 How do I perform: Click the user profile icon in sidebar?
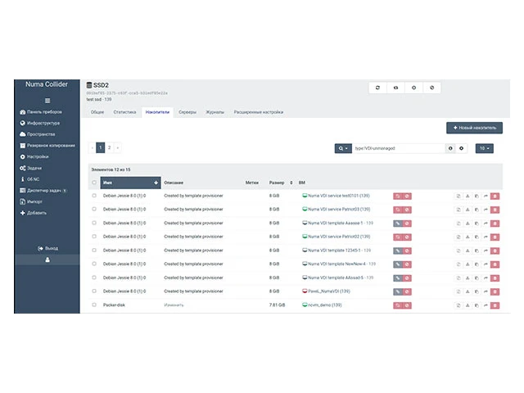pyautogui.click(x=47, y=259)
